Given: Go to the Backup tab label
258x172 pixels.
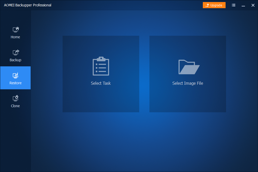Looking at the screenshot, I should point(15,60).
